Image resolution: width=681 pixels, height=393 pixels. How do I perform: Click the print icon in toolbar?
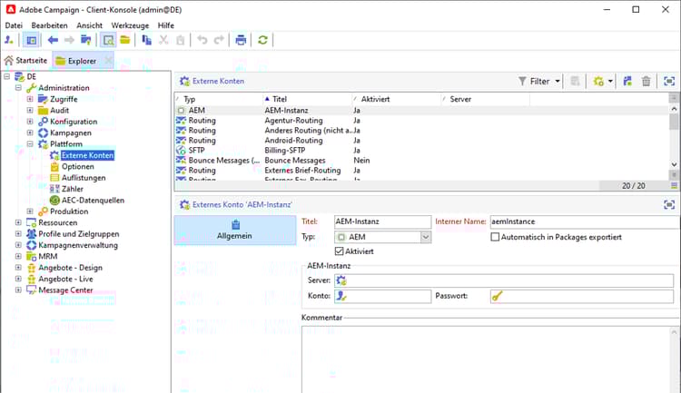coord(241,40)
